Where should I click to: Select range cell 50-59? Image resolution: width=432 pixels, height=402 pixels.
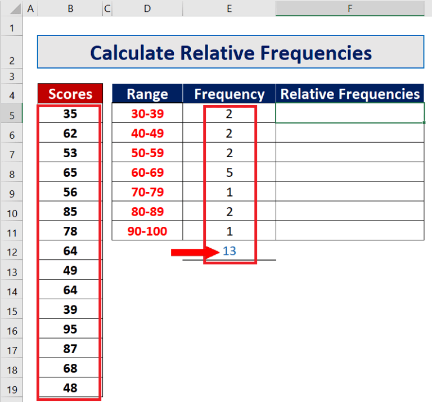pos(147,152)
